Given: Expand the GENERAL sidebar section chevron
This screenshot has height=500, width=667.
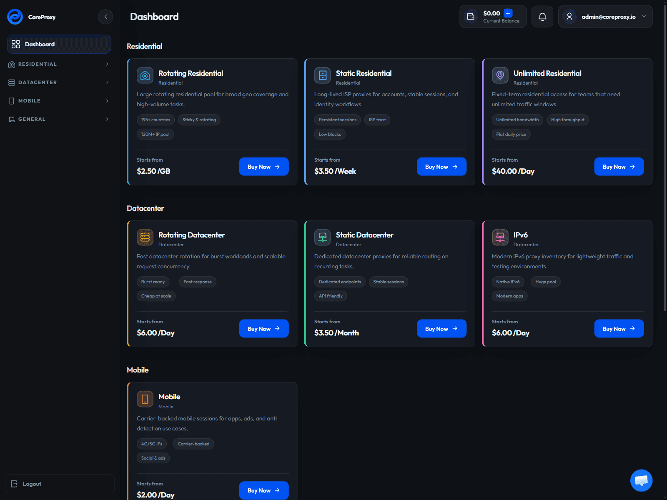Looking at the screenshot, I should [107, 119].
